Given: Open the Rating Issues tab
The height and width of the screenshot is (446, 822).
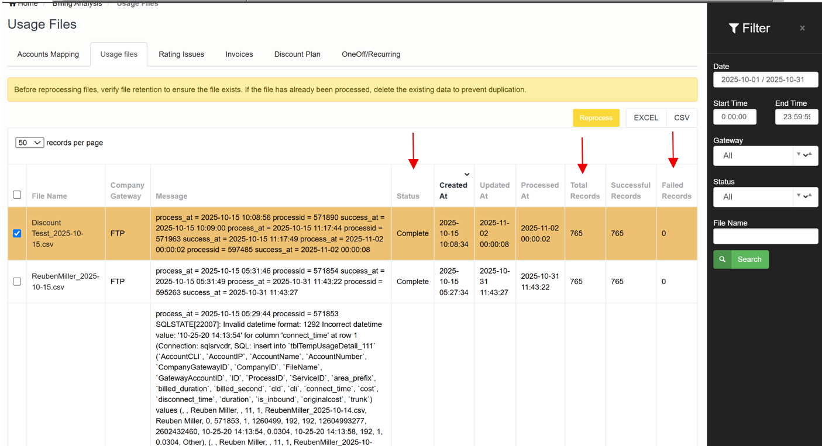Looking at the screenshot, I should 181,54.
